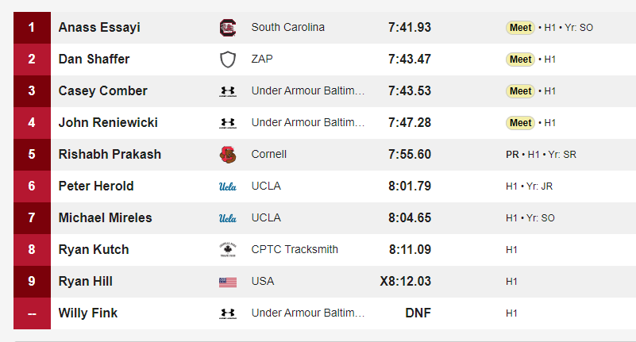Click the Meet badge for John Reniewicki
Screen dimensions: 636x342
520,123
